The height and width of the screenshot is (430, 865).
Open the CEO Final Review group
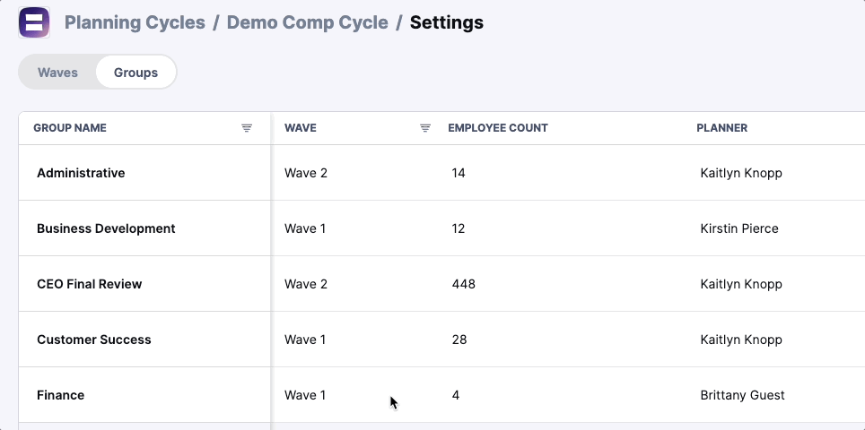(90, 284)
